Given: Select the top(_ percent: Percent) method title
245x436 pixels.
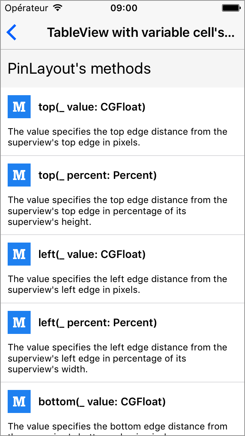Looking at the screenshot, I should (98, 175).
